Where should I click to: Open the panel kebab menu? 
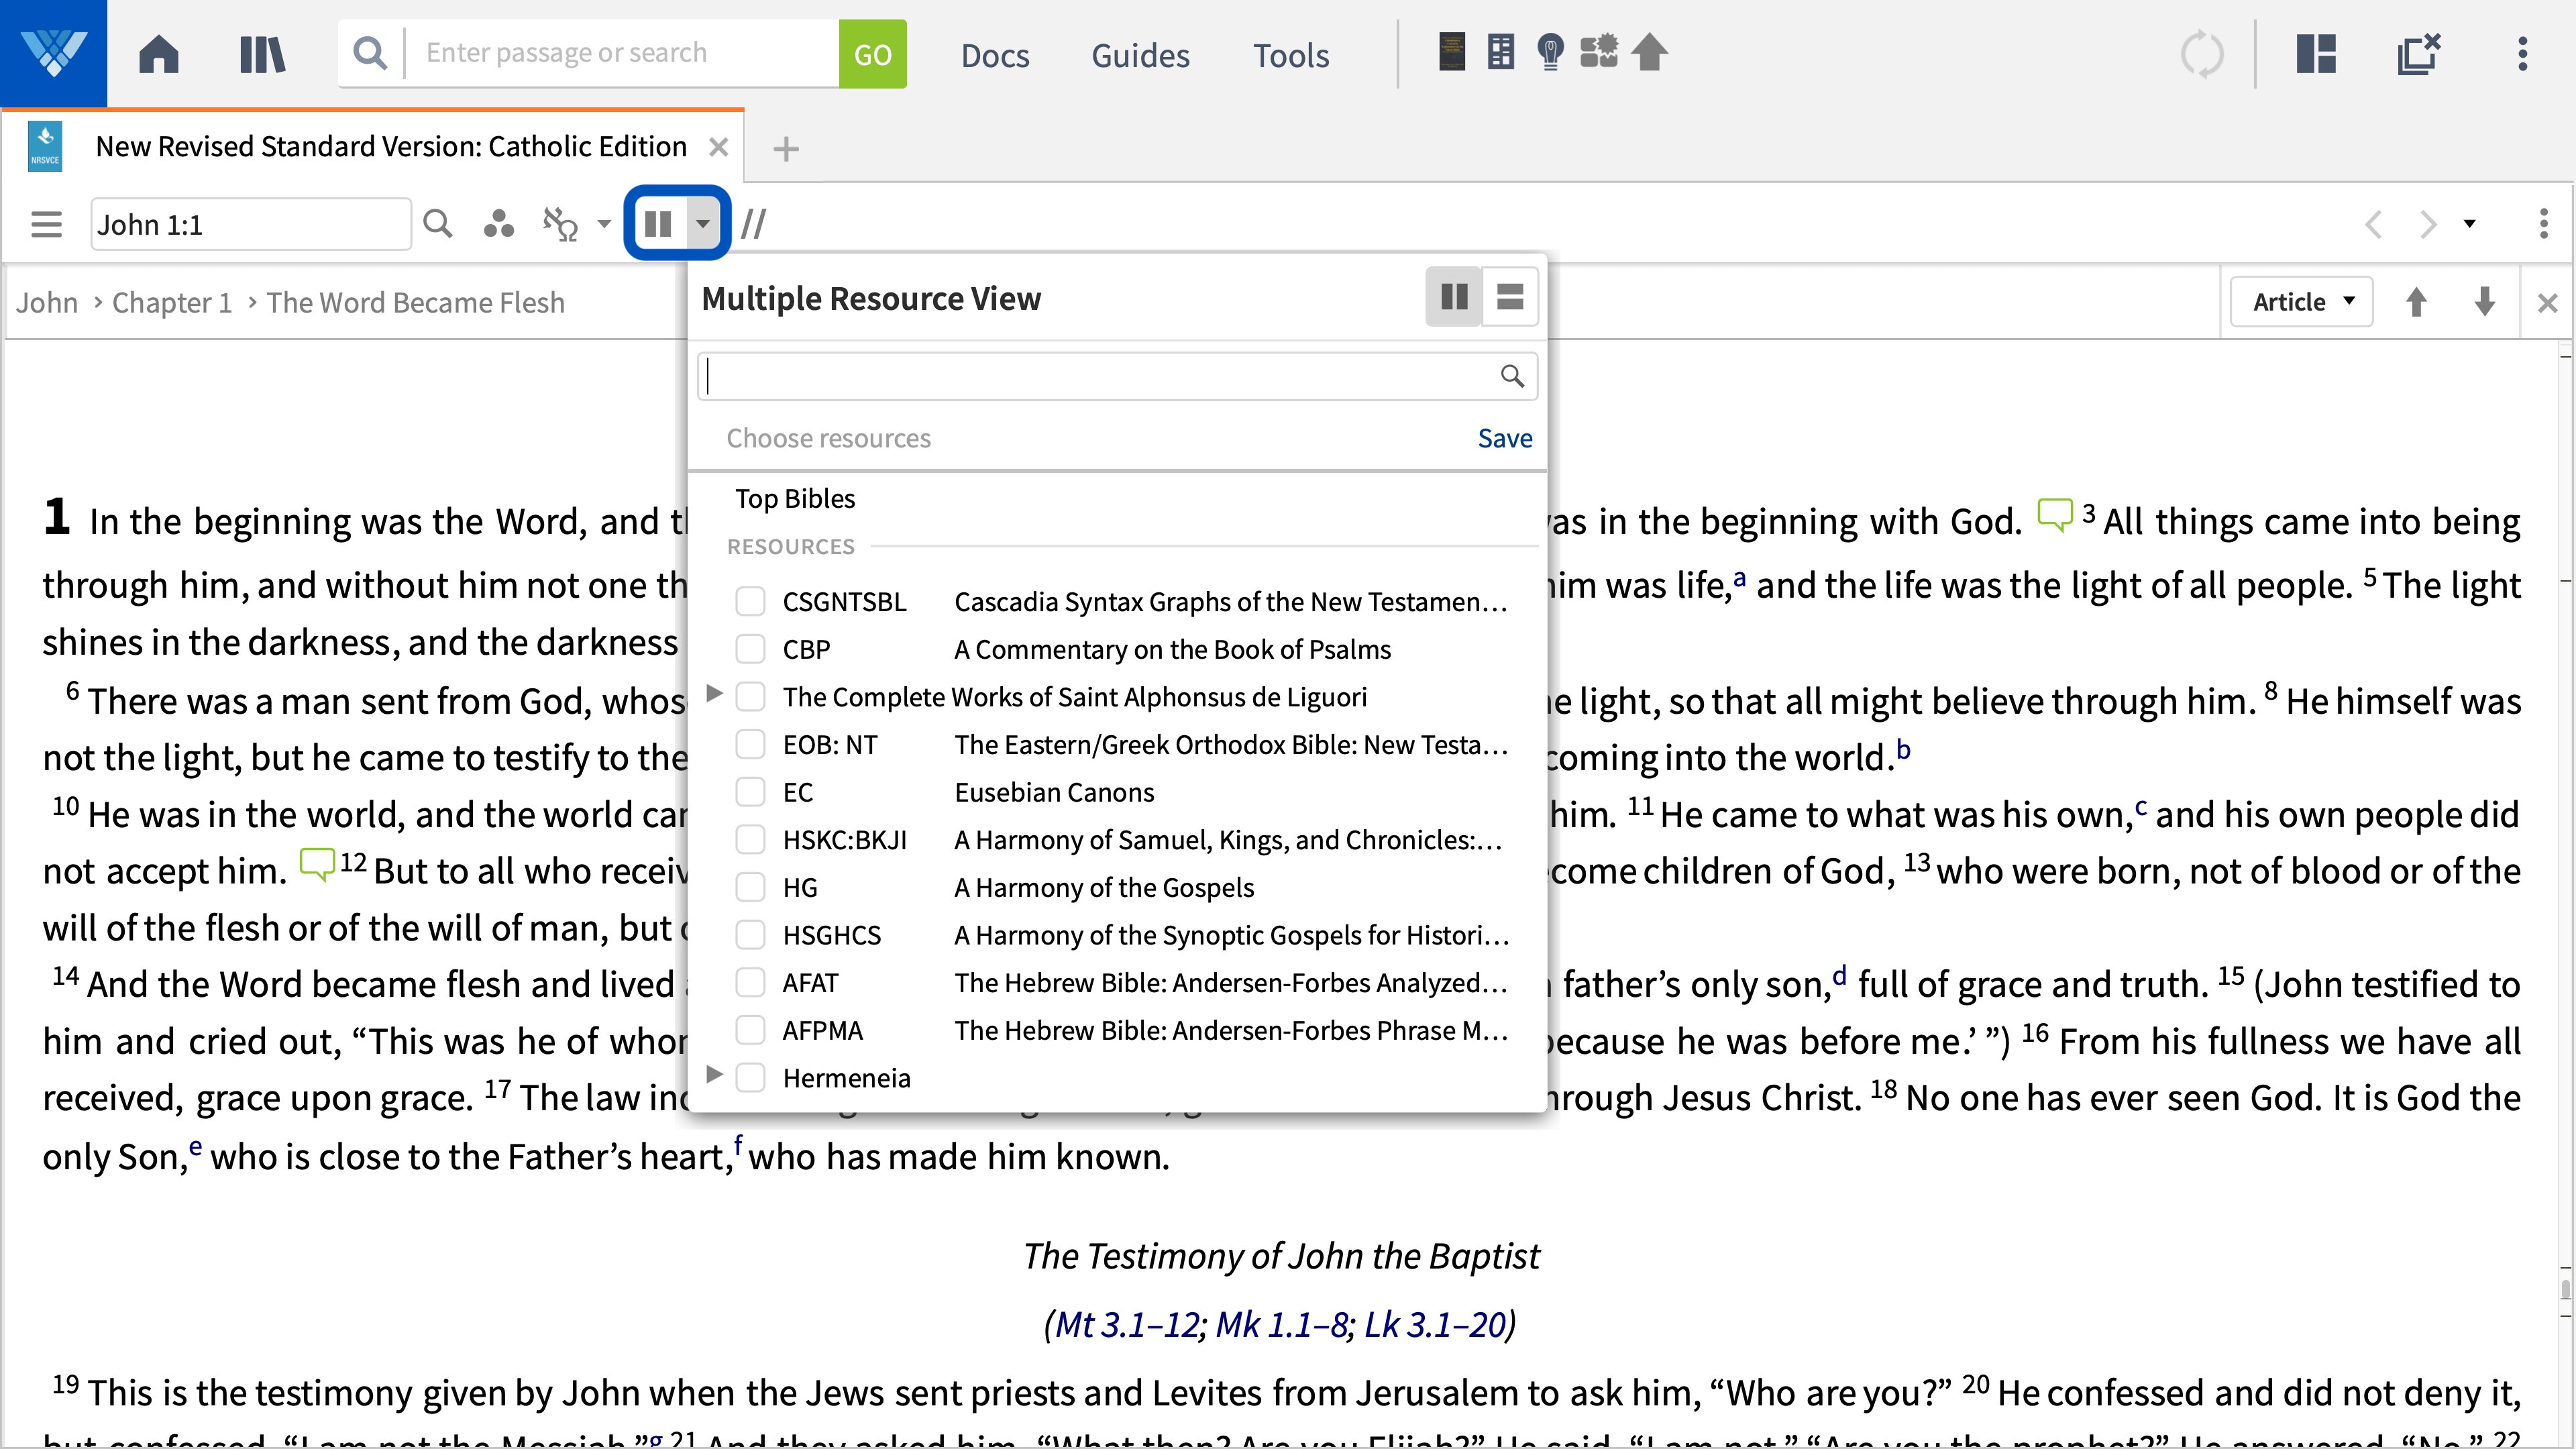(x=2544, y=224)
